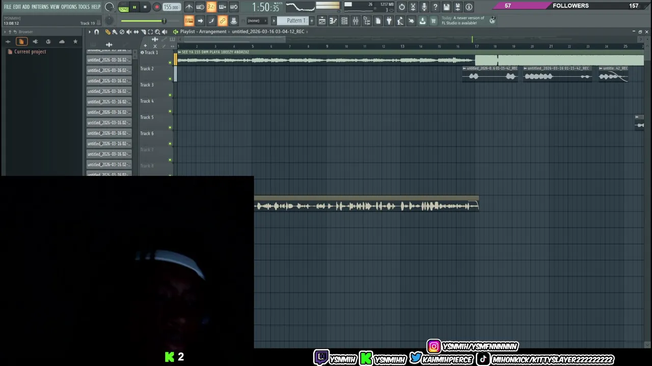The width and height of the screenshot is (652, 366).
Task: Mute Track 4 using its green dot
Action: coord(170,111)
